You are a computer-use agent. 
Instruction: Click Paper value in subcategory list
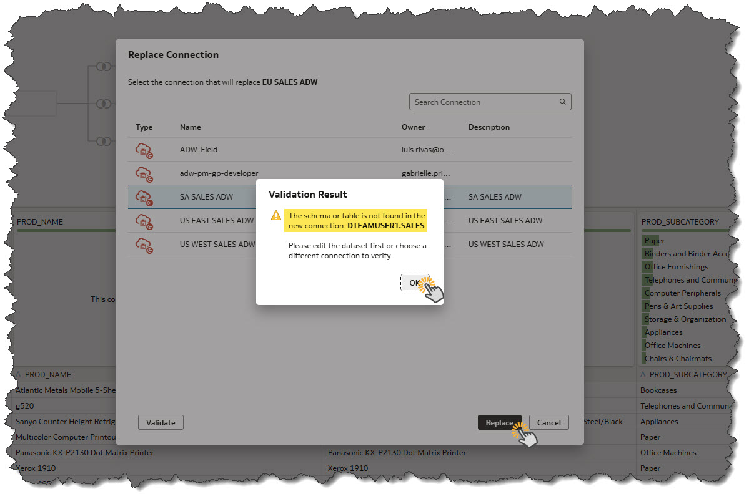tap(655, 241)
